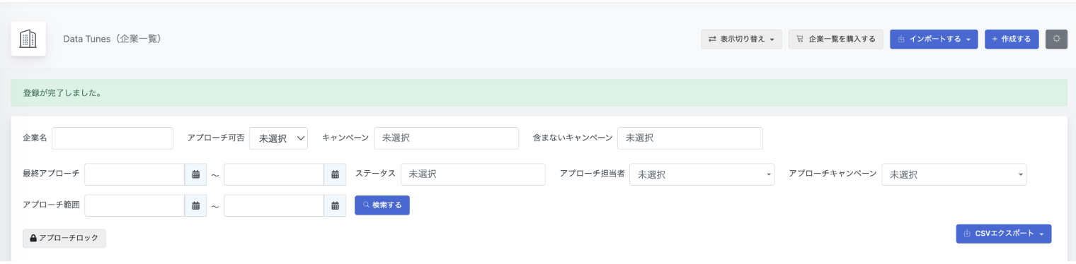Click the 含まないキャンペーン field
Viewport: 1076px width, 264px height.
tap(690, 138)
